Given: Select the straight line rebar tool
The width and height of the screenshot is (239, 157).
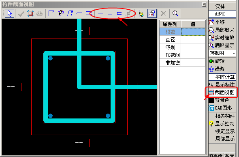Looking at the screenshot, I should click(x=100, y=13).
